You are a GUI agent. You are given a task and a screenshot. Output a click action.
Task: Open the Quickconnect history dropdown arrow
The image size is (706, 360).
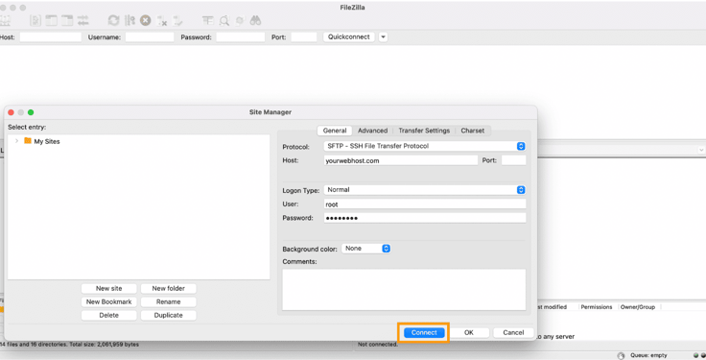coord(383,36)
